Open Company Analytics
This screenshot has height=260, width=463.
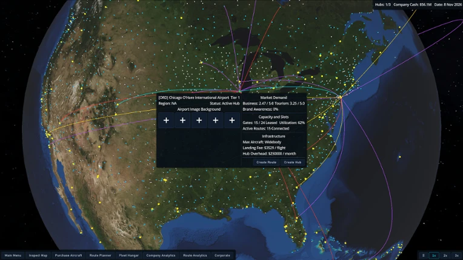161,255
